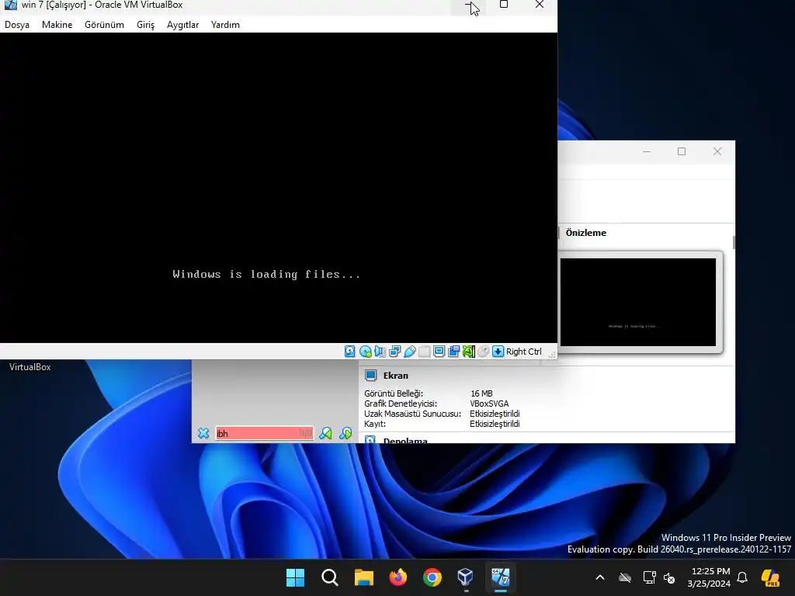Click the network adapters status icon
Screen dimensions: 795x596
click(394, 352)
